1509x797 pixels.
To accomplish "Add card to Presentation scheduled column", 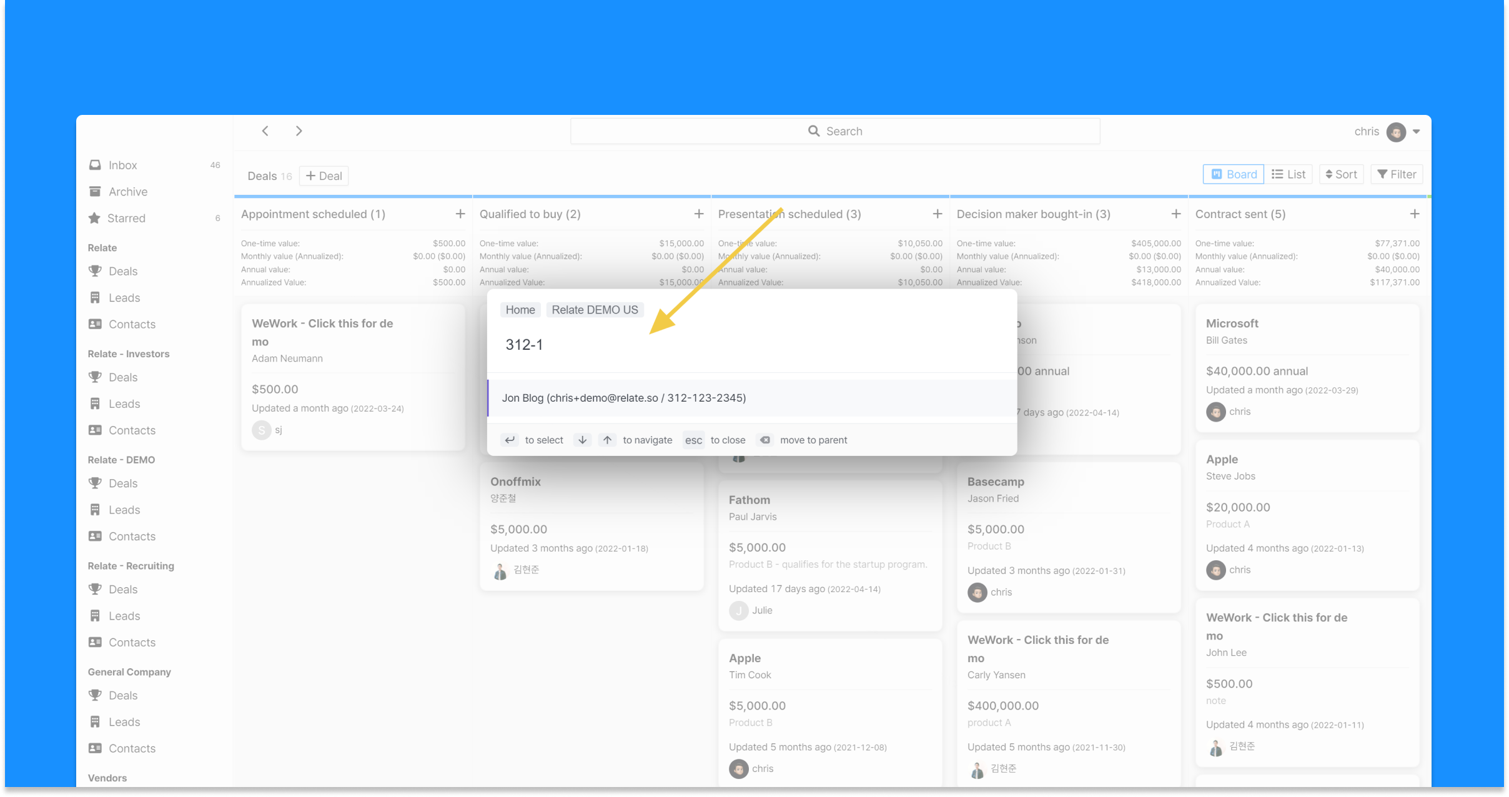I will 938,214.
